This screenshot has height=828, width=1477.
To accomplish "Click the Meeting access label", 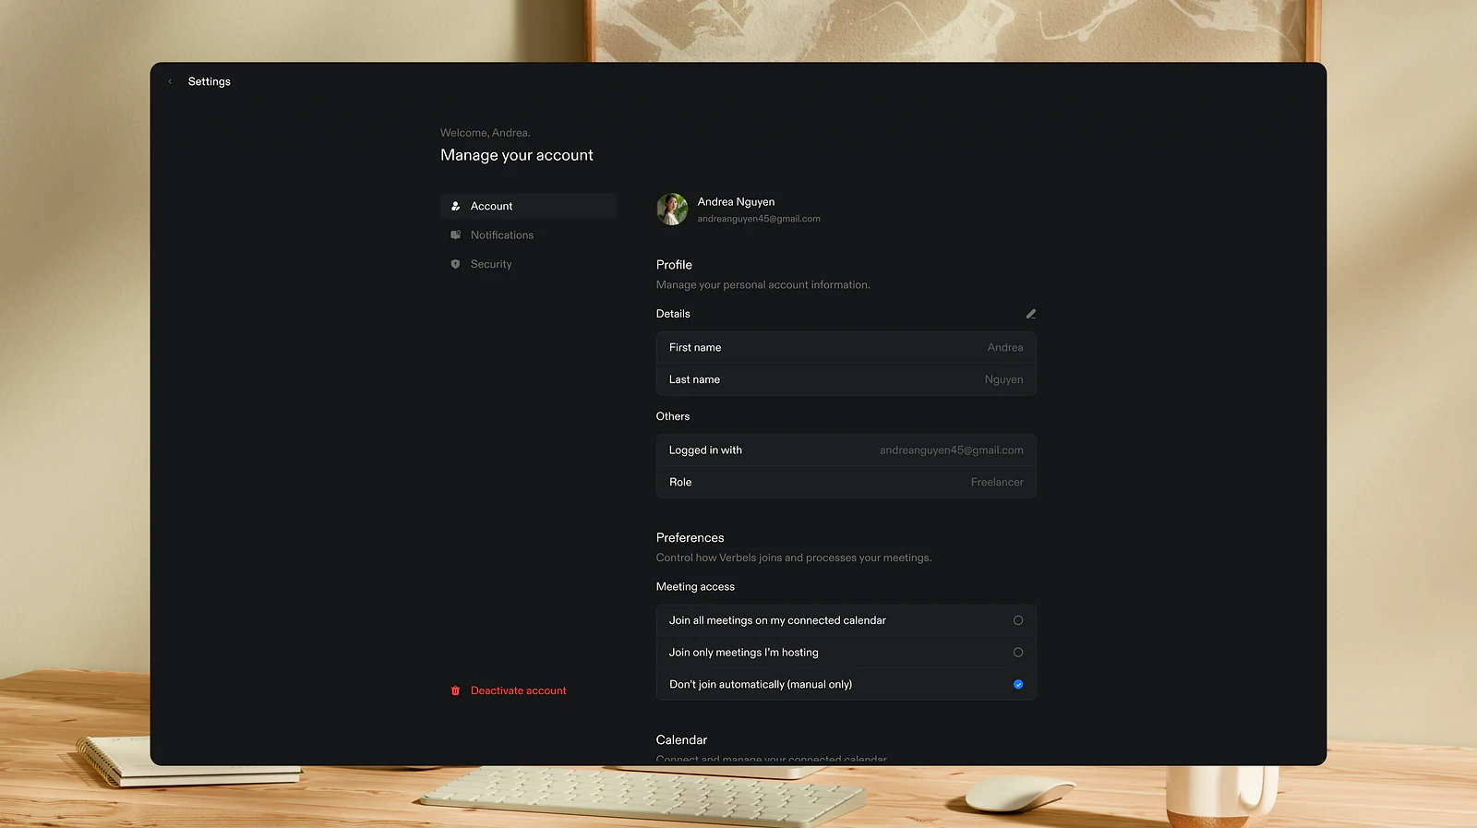I will tap(695, 587).
